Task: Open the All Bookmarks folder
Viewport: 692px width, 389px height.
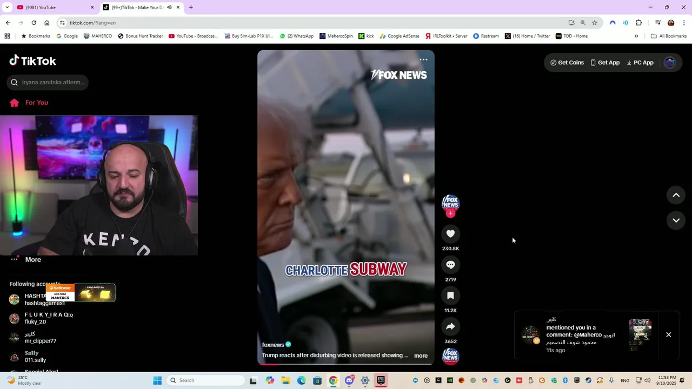Action: point(669,36)
